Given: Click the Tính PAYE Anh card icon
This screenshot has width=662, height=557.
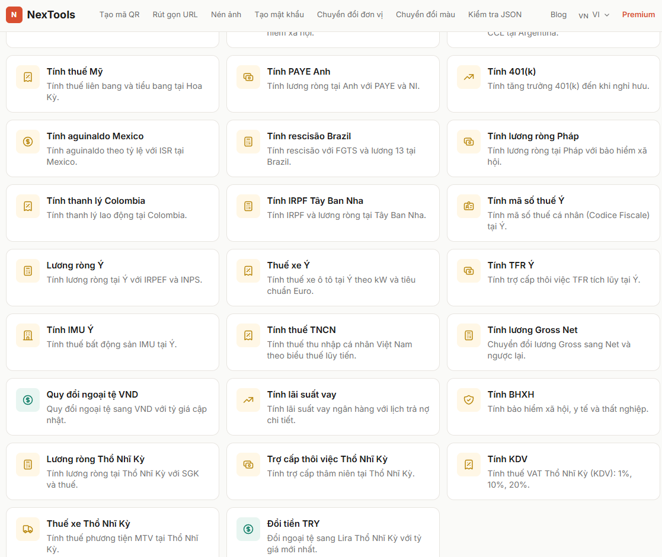Looking at the screenshot, I should [x=248, y=77].
